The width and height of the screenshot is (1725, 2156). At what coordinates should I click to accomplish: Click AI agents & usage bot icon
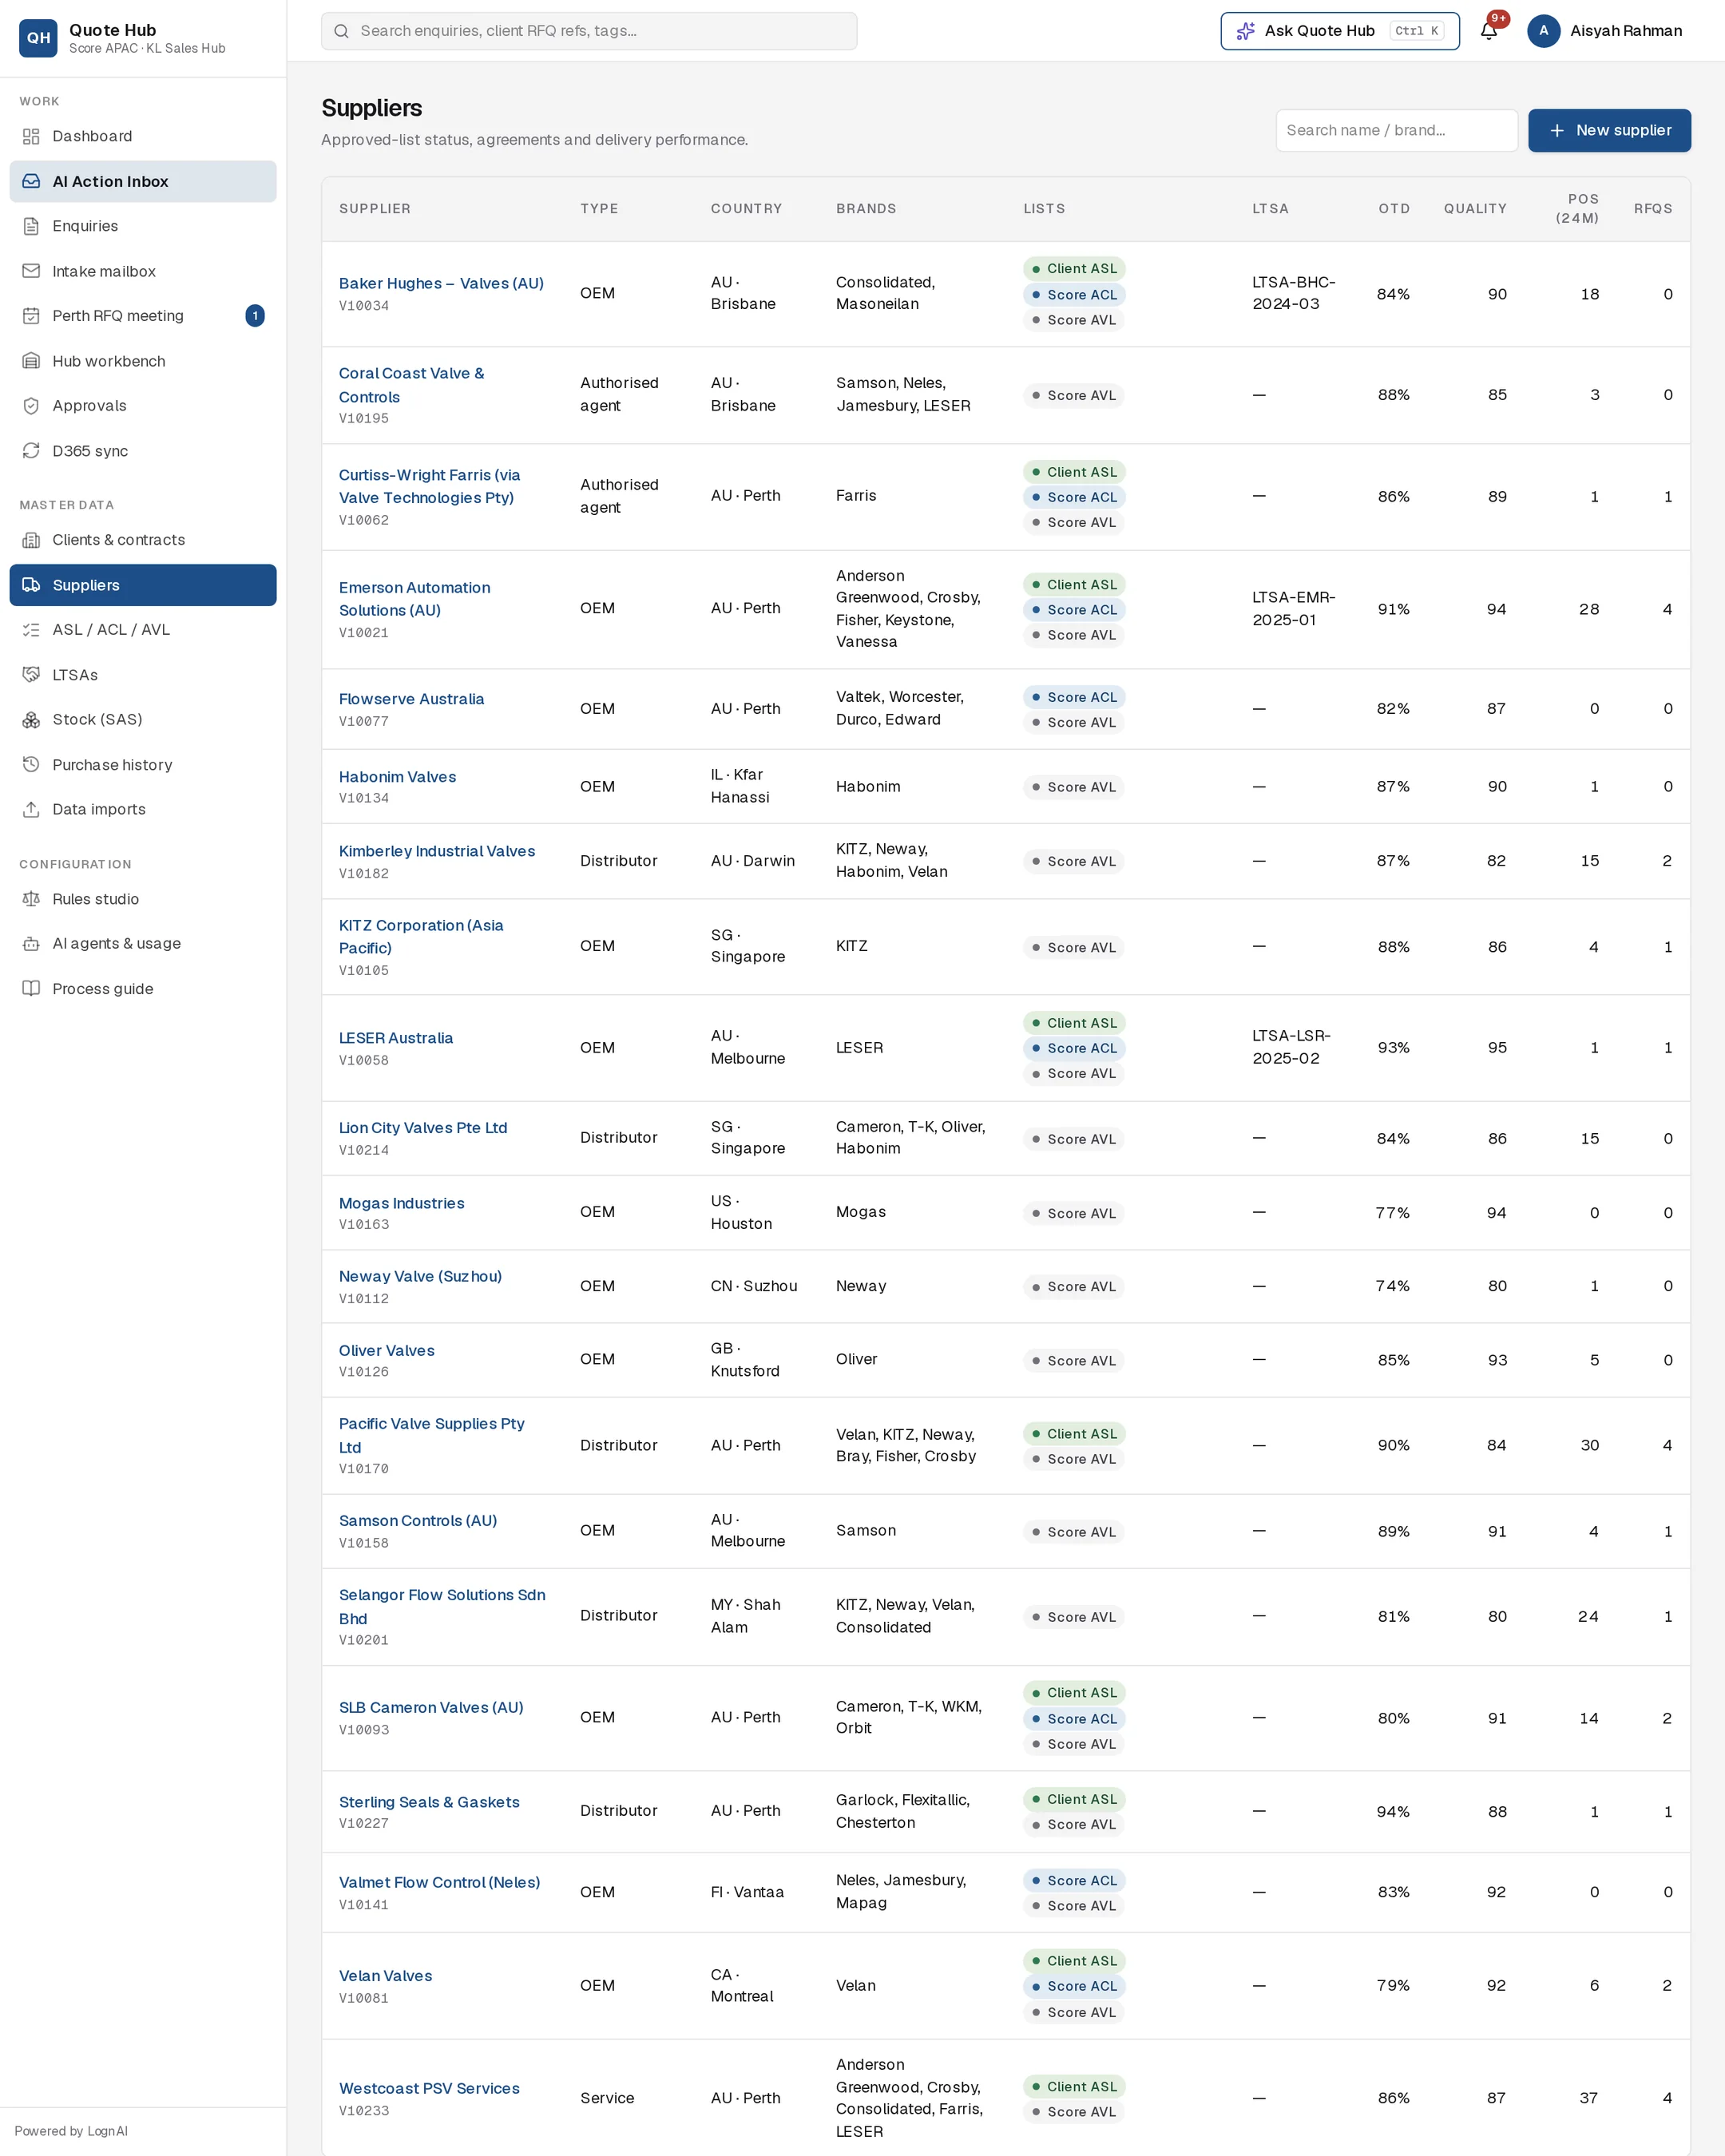point(31,944)
